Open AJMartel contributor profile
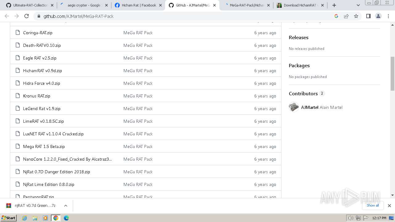395x222 pixels. [310, 107]
